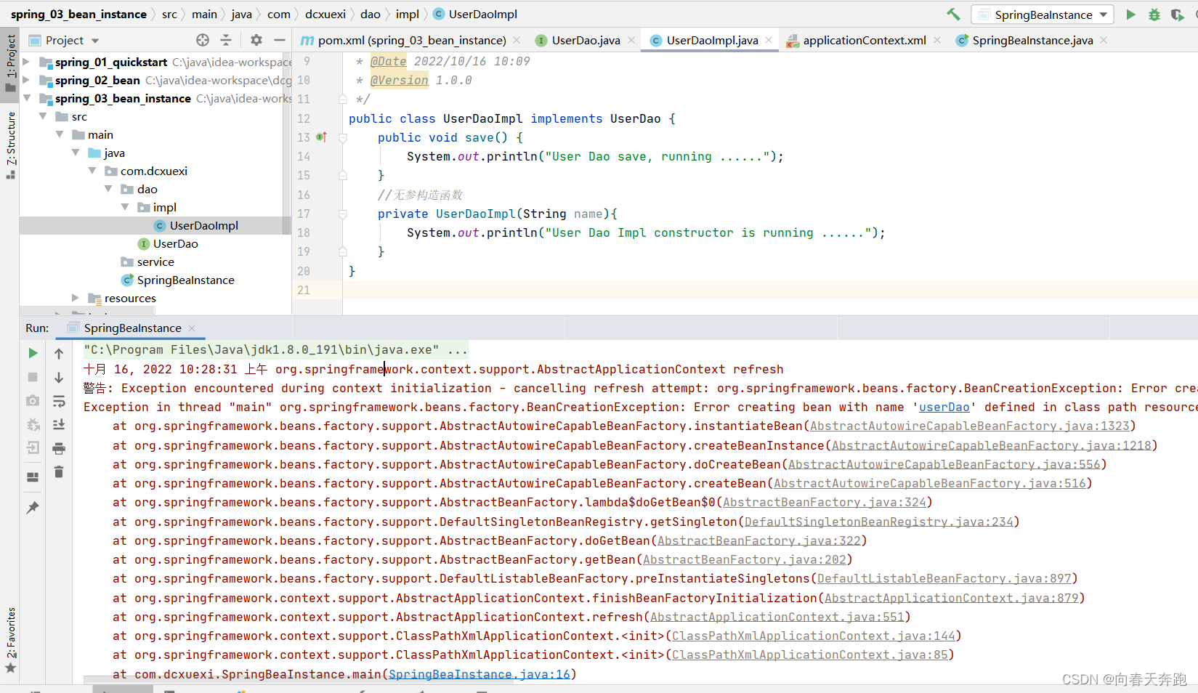This screenshot has height=693, width=1198.
Task: Open Project panel settings gear
Action: pos(256,40)
